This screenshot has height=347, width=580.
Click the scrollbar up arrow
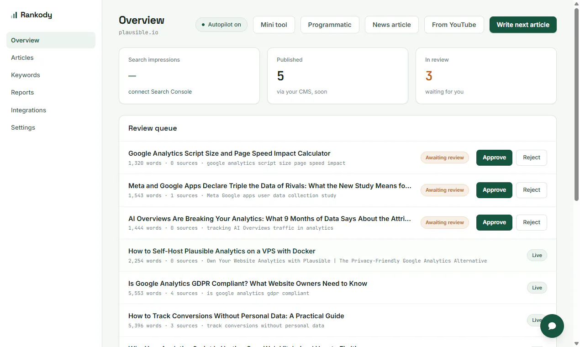[576, 4]
